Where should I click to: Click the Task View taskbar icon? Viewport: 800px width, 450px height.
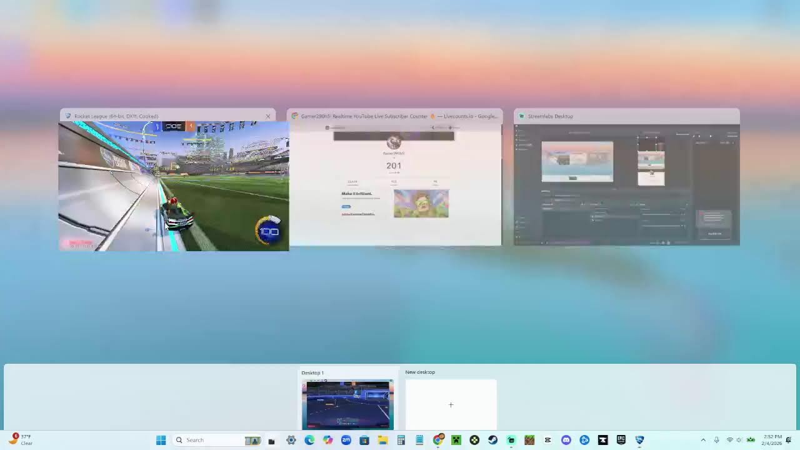(271, 440)
